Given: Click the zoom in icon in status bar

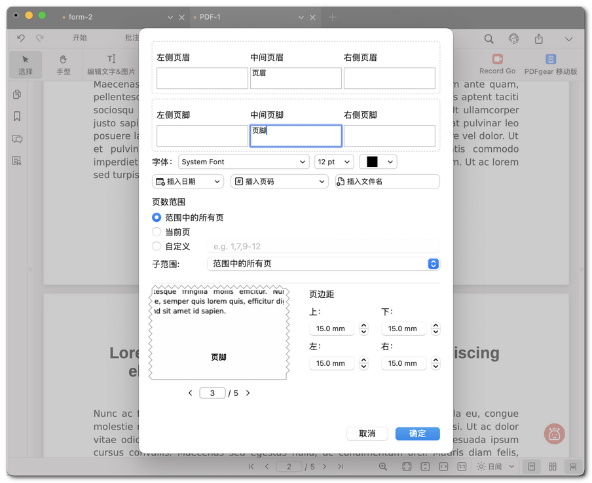Looking at the screenshot, I should (384, 467).
